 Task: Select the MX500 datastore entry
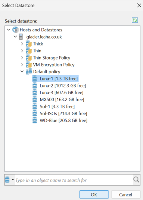click(x=62, y=99)
